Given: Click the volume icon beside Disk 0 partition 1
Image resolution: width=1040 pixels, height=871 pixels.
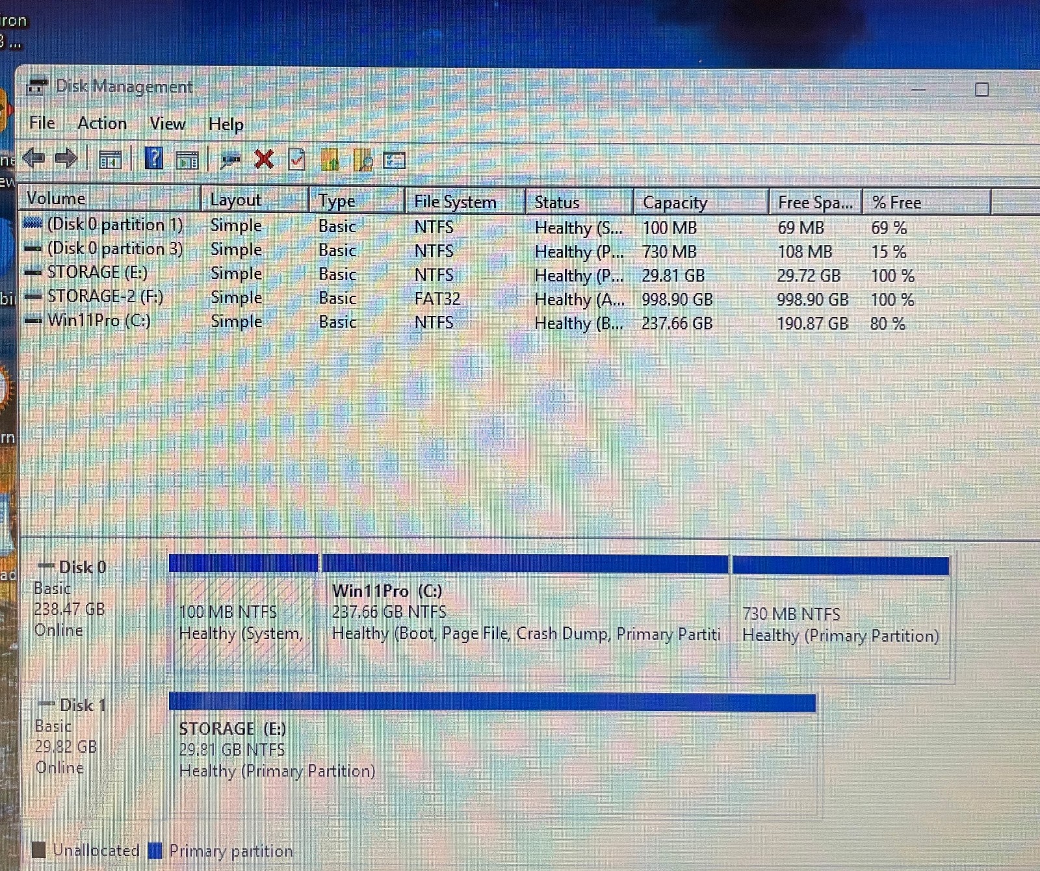Looking at the screenshot, I should (32, 224).
